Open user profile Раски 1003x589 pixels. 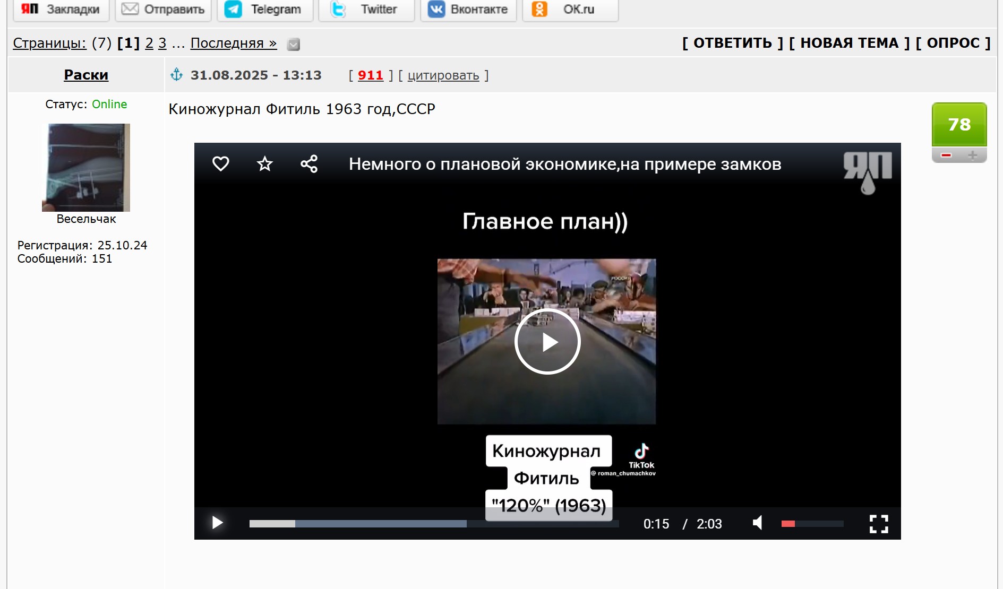86,75
